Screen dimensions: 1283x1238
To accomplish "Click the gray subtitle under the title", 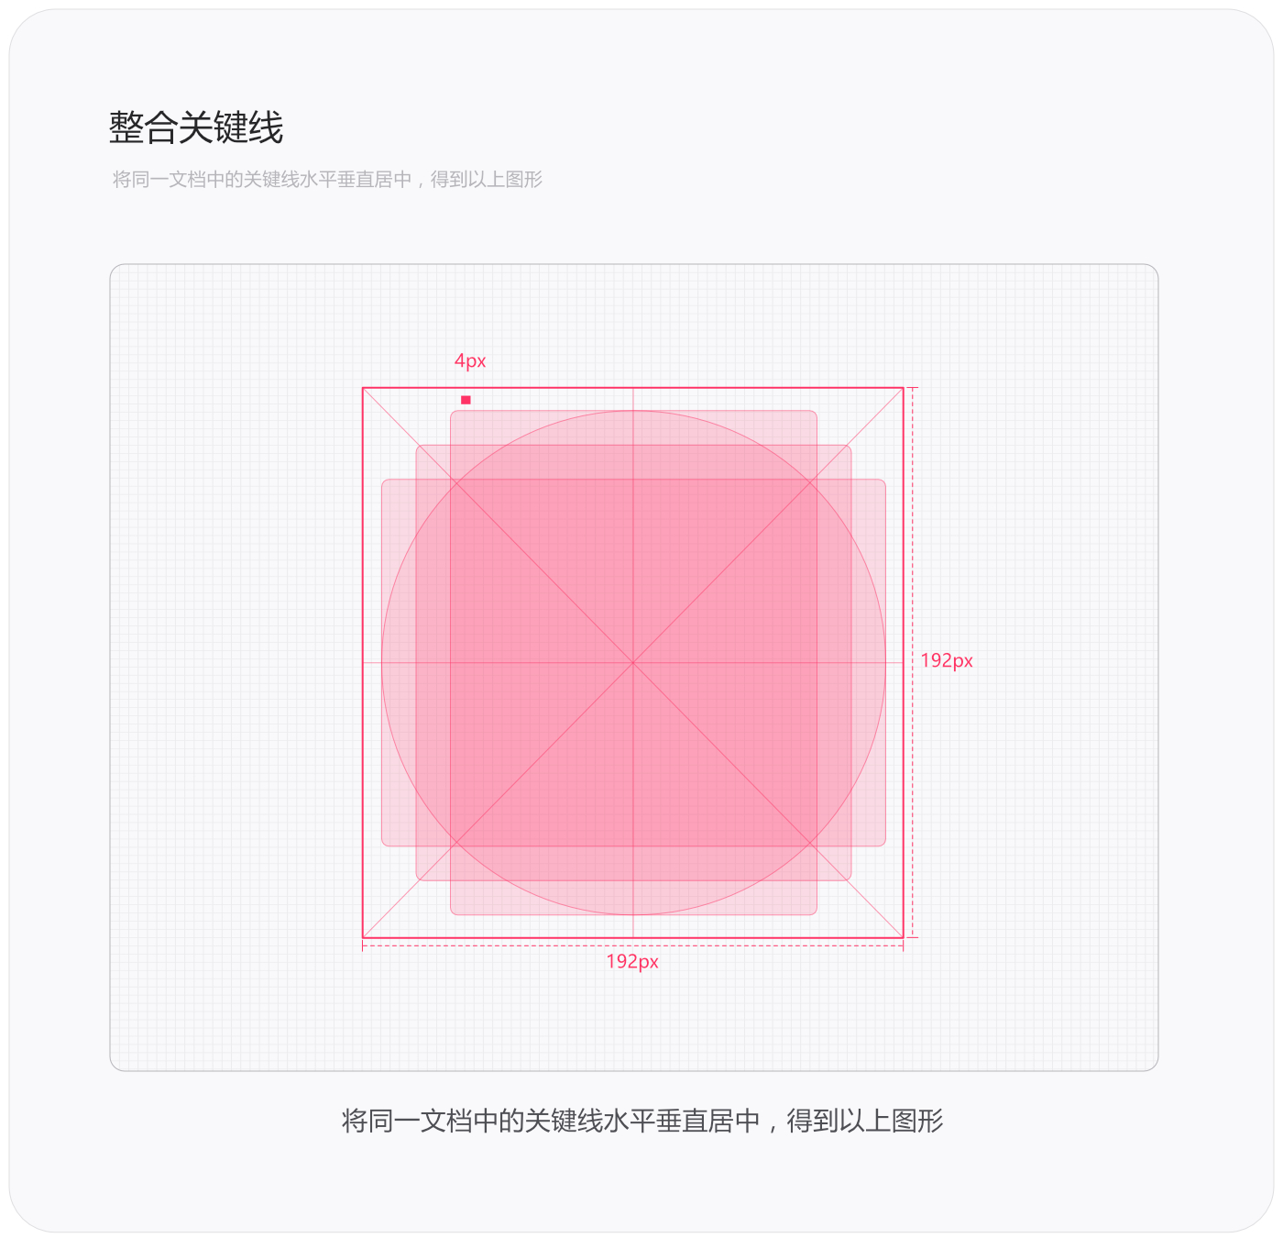I will pos(327,180).
